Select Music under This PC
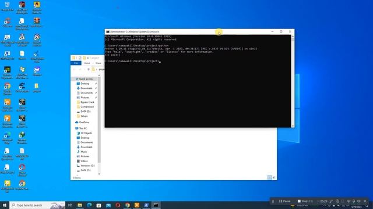 (84, 152)
